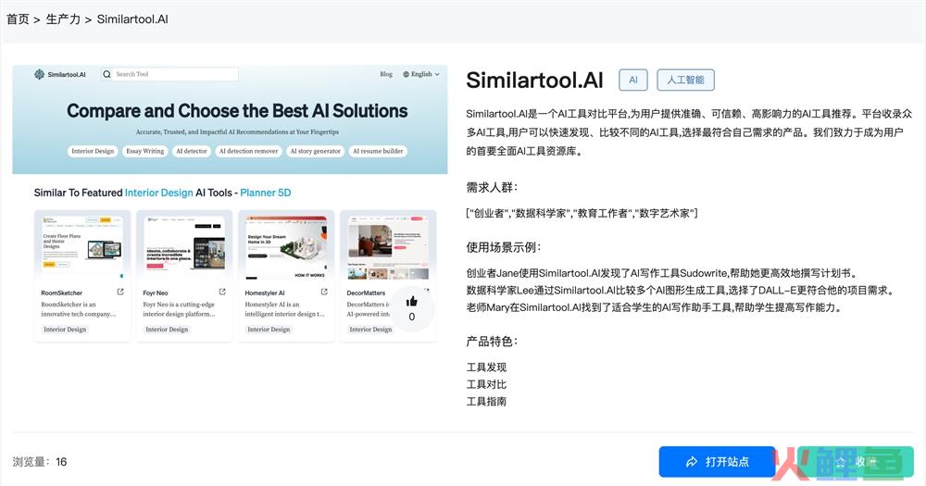926x486 pixels.
Task: Select the Essay Writing category pill
Action: click(144, 151)
